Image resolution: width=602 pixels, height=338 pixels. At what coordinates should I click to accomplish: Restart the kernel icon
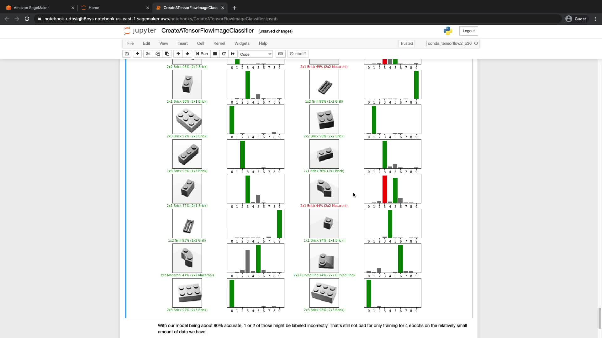[224, 54]
